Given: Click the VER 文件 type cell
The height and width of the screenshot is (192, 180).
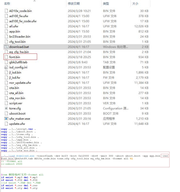Looking at the screenshot, I should (109, 103).
